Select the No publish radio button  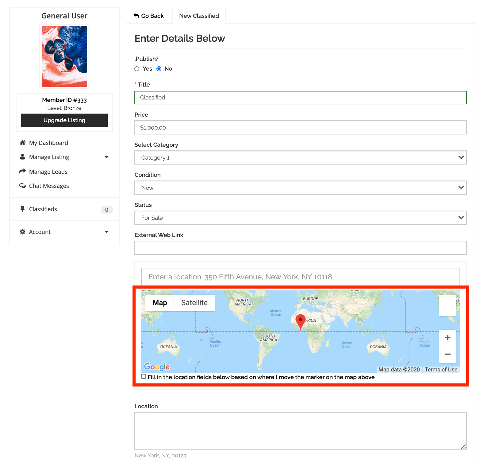159,69
